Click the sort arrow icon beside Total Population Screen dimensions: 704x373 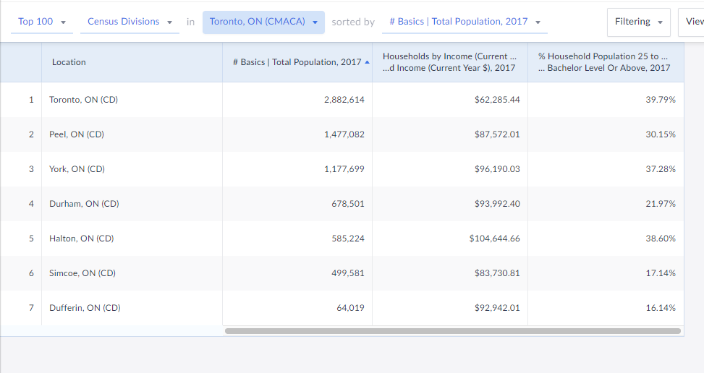coord(367,62)
